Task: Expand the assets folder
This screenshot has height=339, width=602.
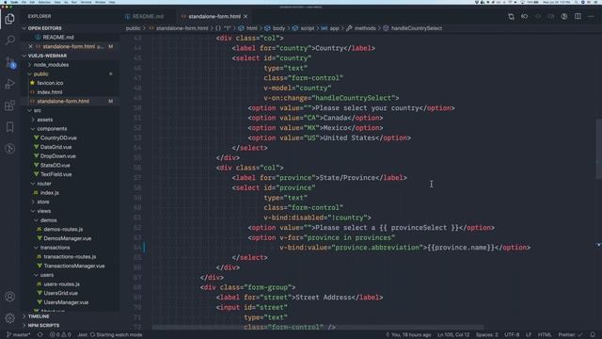Action: click(45, 120)
